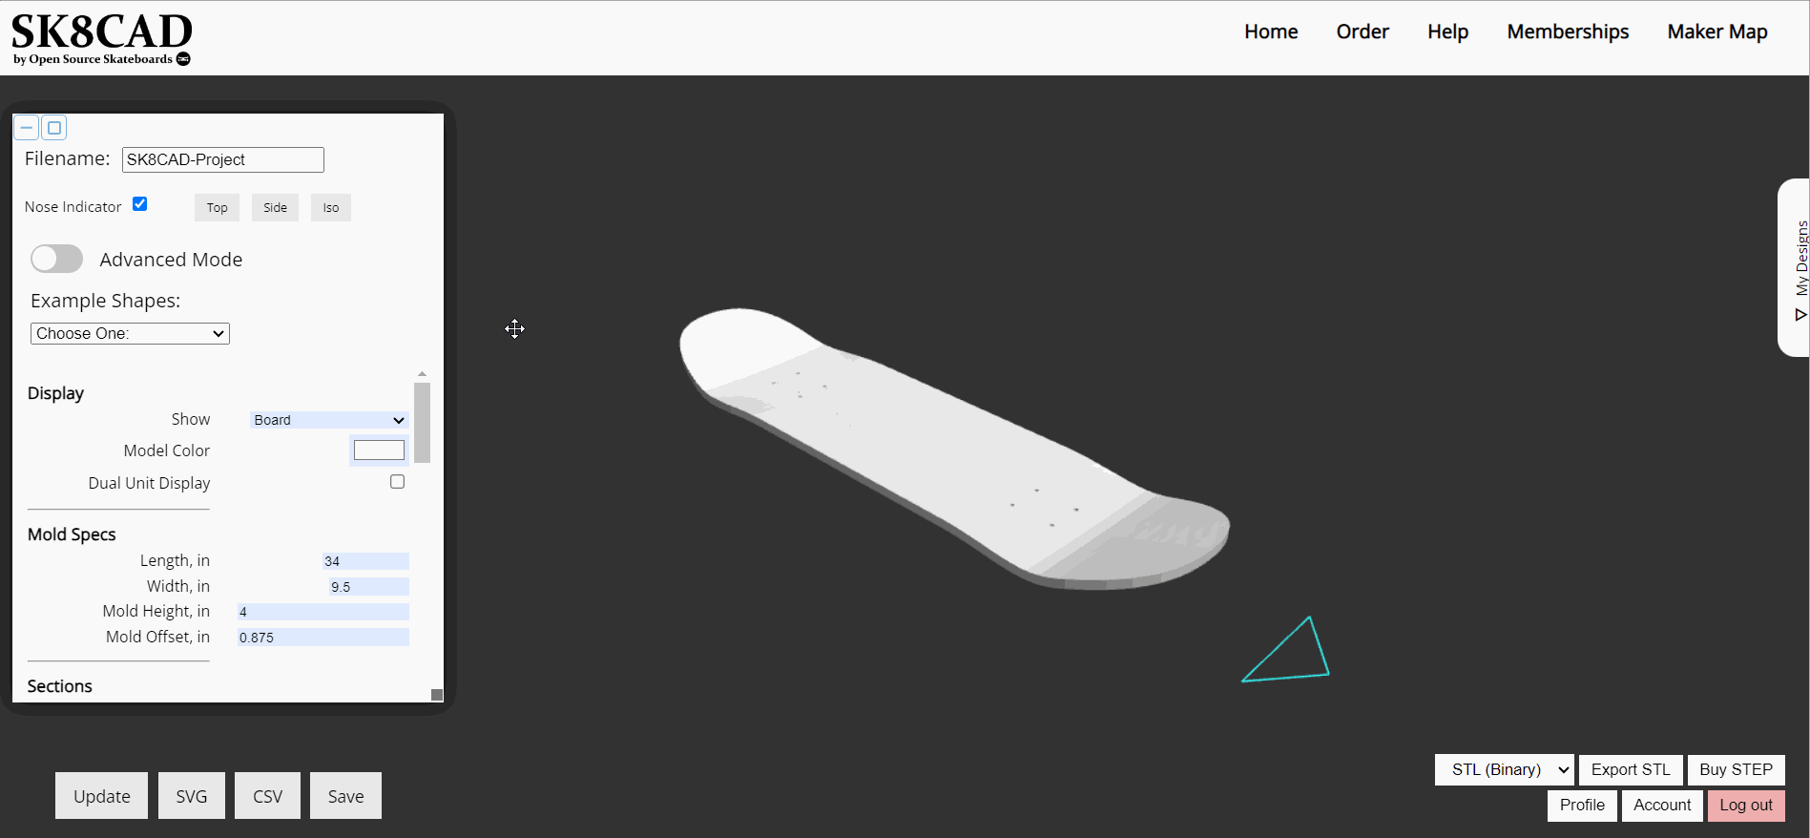This screenshot has width=1810, height=838.
Task: Go to the Memberships menu item
Action: [x=1568, y=31]
